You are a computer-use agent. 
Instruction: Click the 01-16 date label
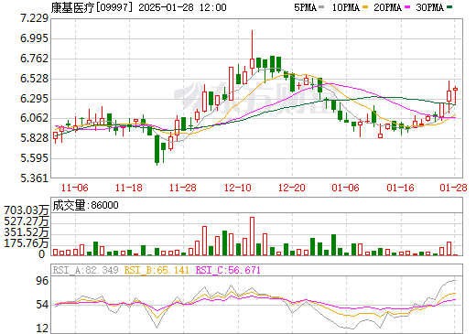pos(400,188)
